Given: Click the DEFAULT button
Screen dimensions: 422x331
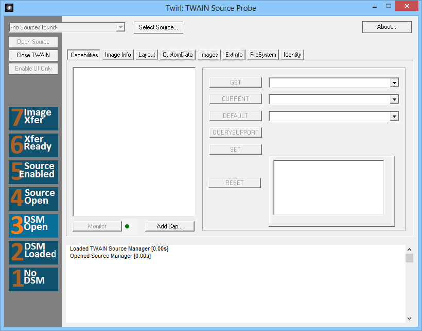Looking at the screenshot, I should 236,116.
